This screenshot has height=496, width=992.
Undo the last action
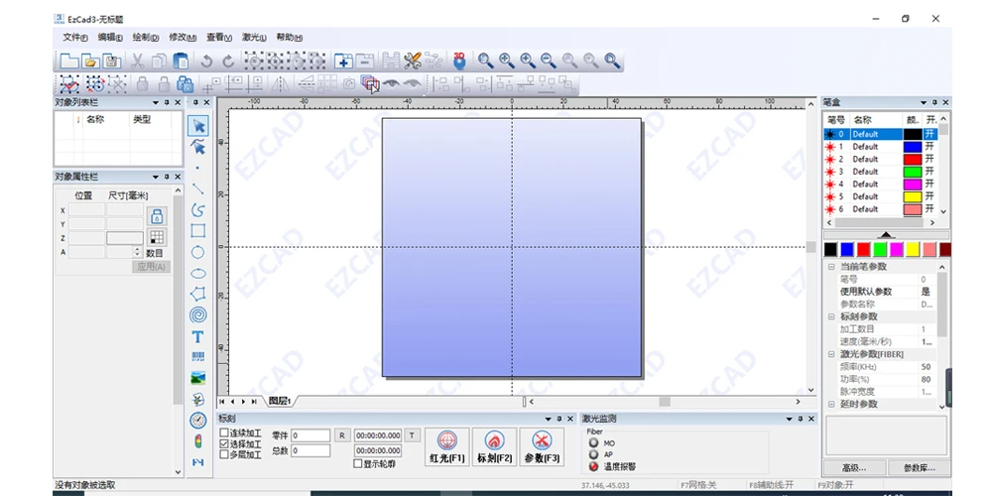click(x=206, y=62)
